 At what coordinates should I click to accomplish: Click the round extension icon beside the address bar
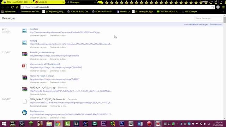[218, 7]
